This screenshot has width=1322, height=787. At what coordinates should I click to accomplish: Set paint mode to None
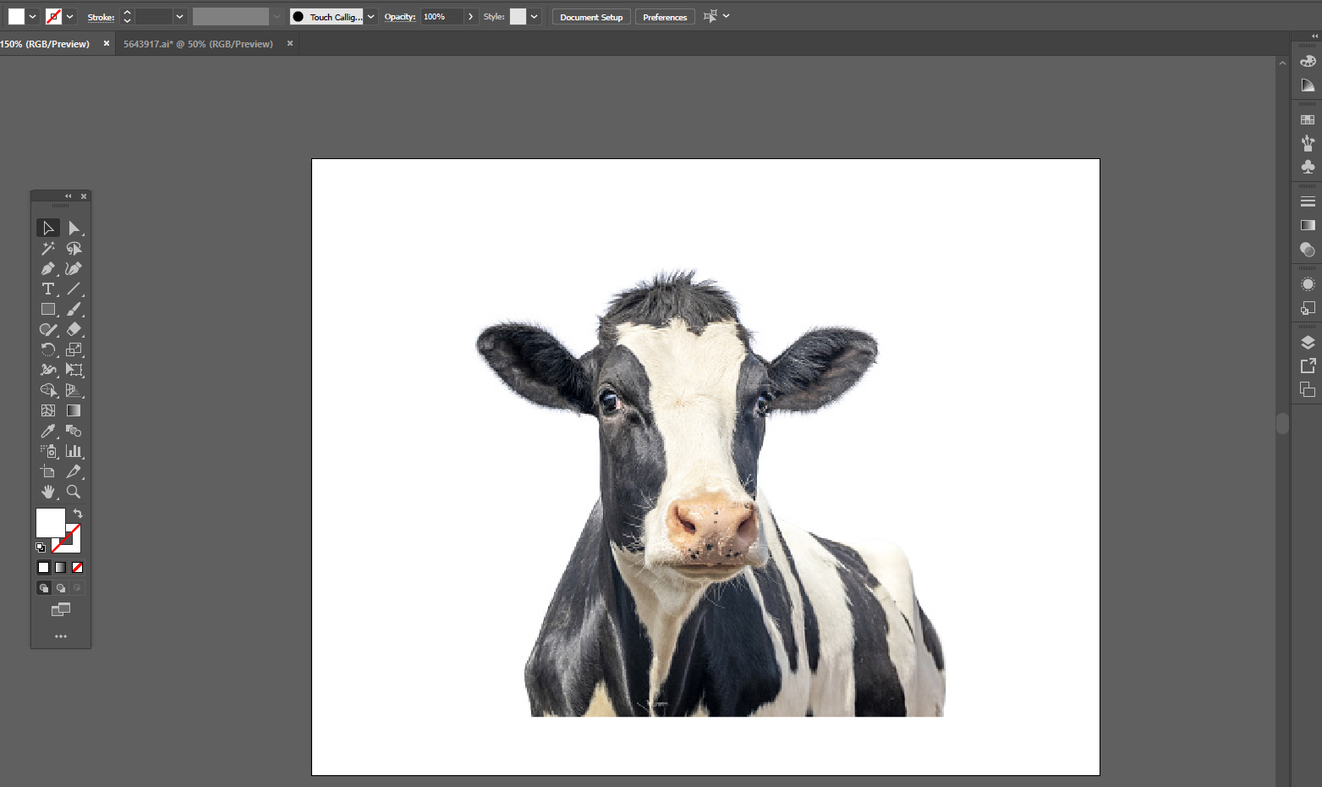coord(77,568)
